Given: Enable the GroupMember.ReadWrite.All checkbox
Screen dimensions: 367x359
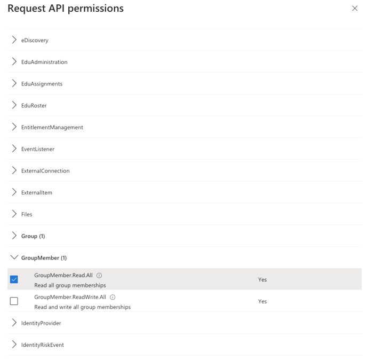Looking at the screenshot, I should [x=14, y=301].
